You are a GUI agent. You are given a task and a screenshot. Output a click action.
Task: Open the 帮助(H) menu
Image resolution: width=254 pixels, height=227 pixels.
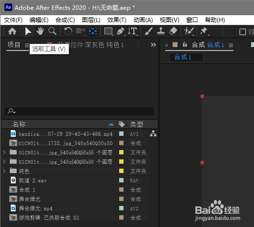pos(215,20)
